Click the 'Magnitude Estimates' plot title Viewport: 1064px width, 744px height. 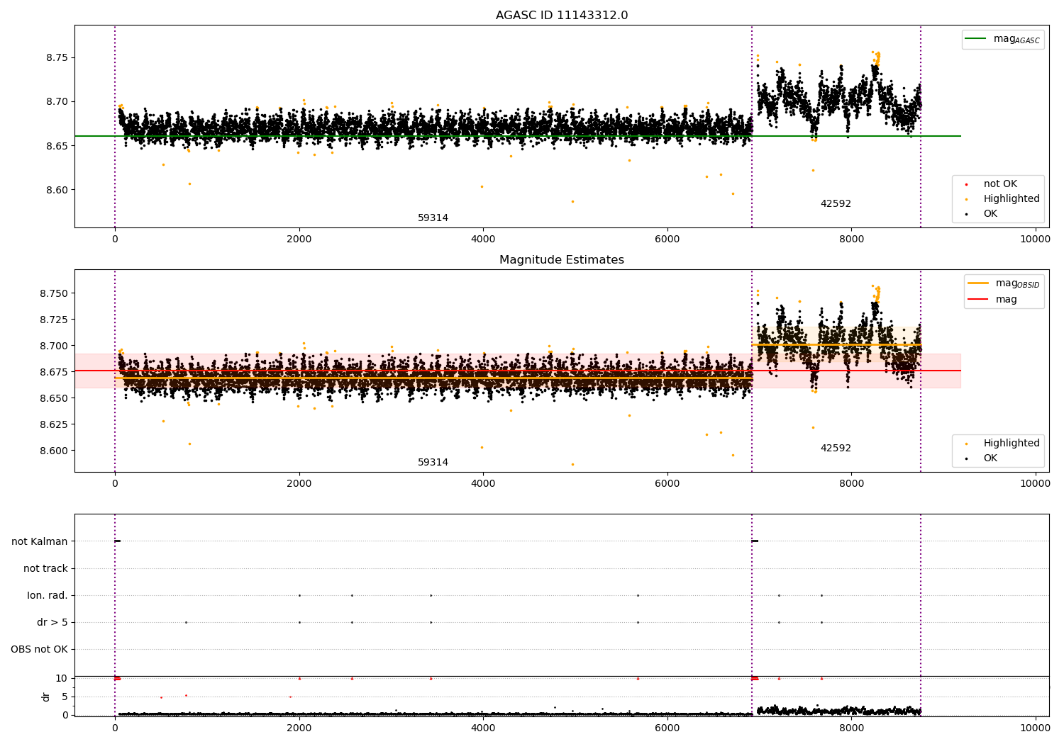(x=562, y=260)
